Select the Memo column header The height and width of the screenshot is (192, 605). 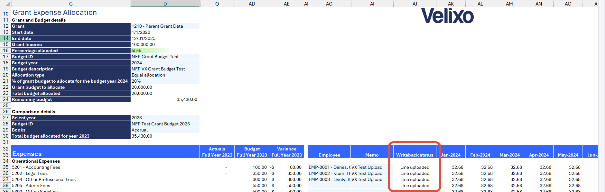[372, 155]
